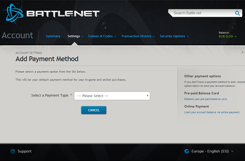Open the Select a Payment Type dropdown
This screenshot has width=245, height=161.
point(112,96)
